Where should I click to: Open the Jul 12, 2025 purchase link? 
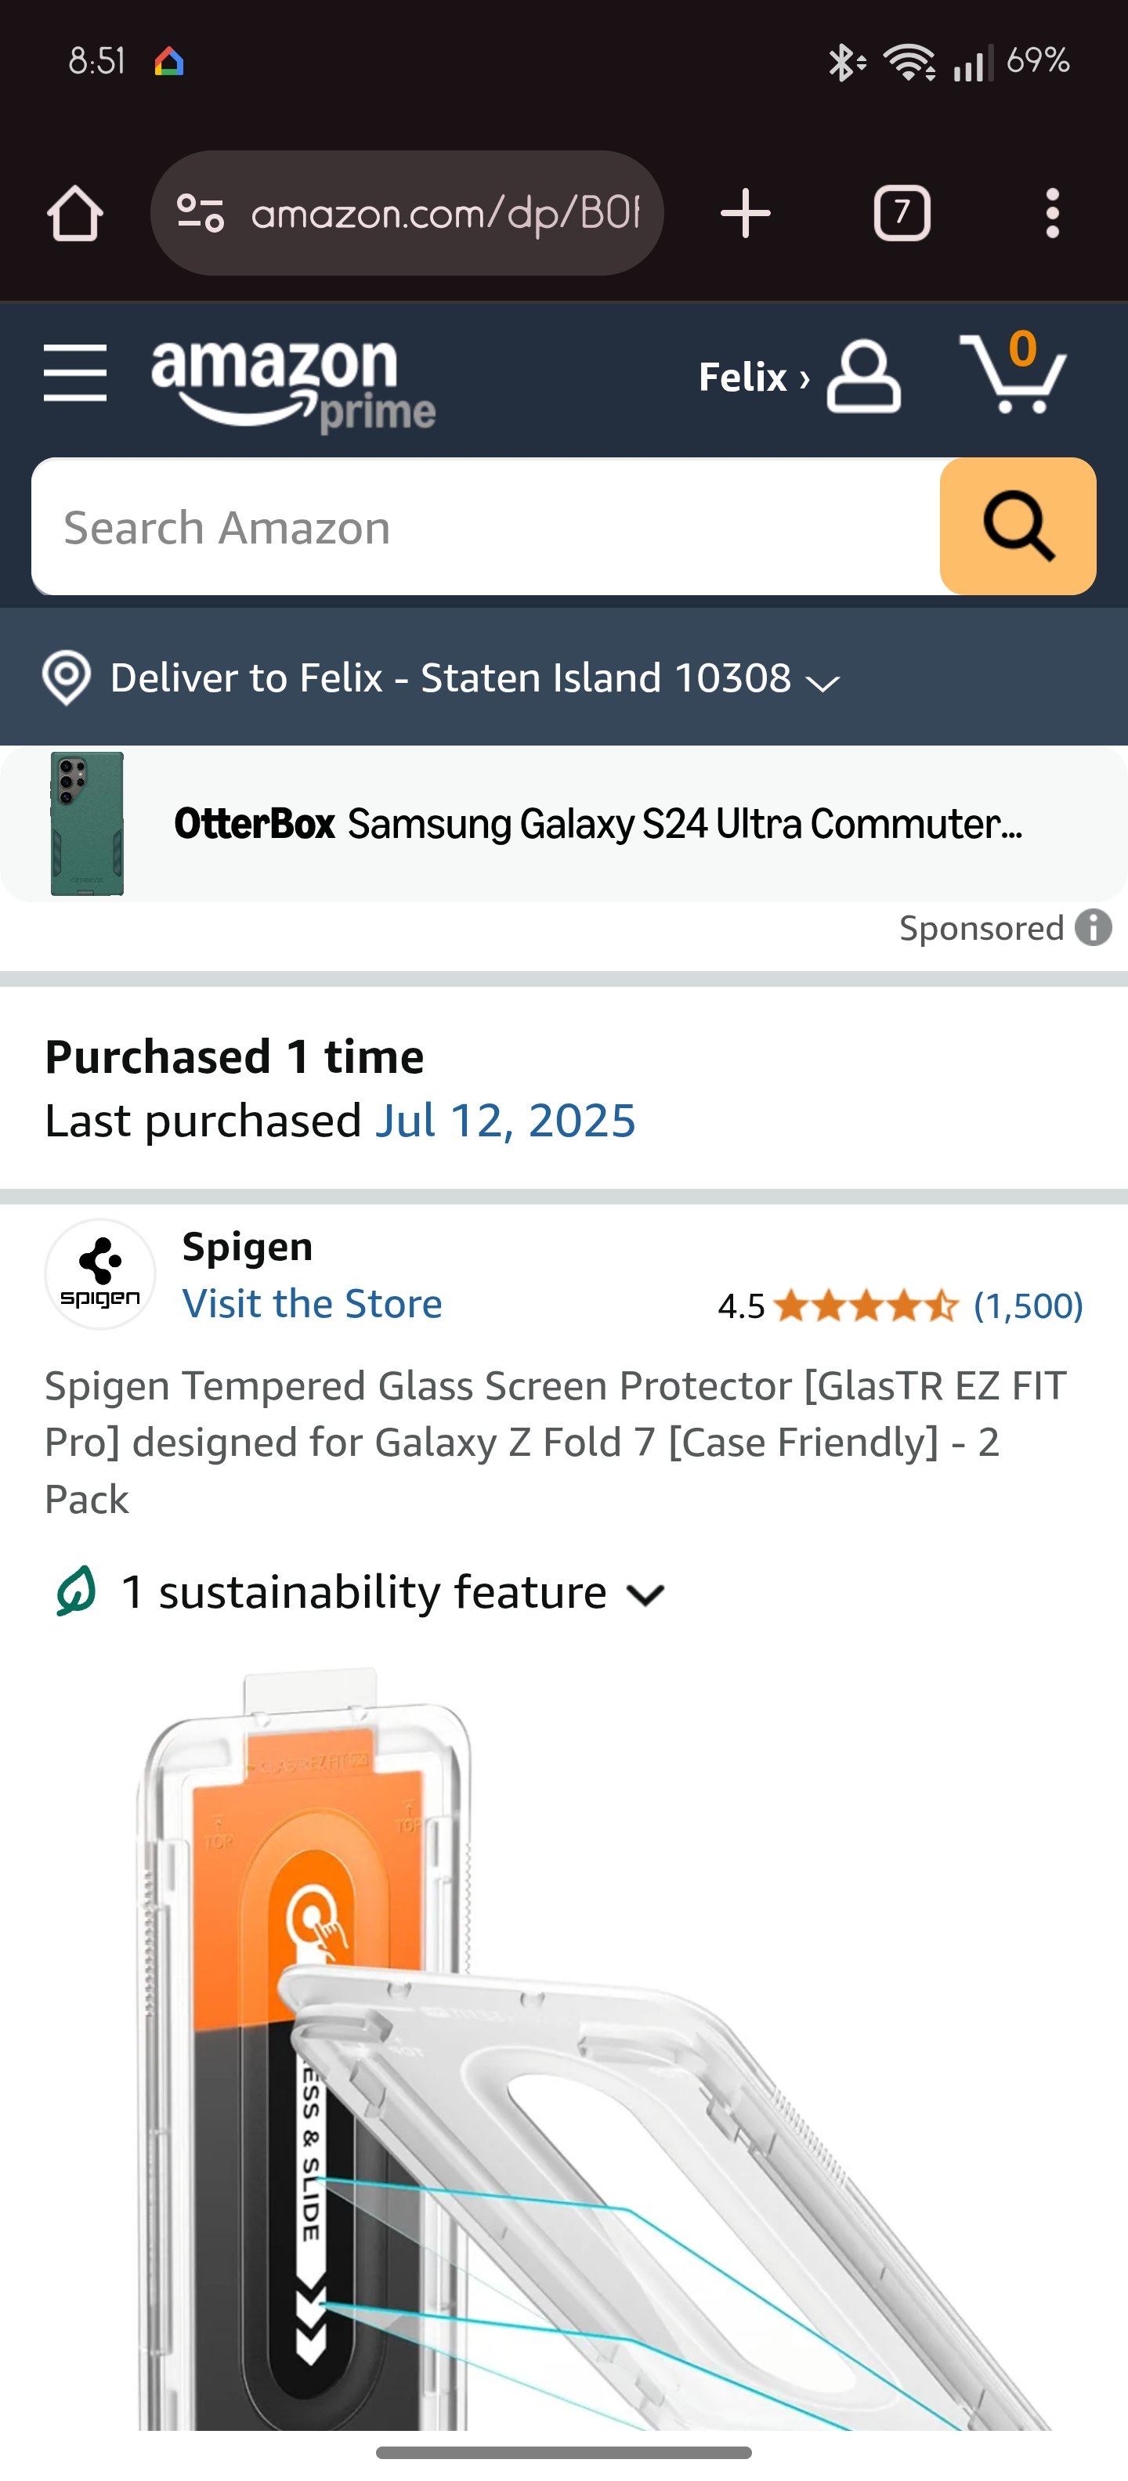[504, 1121]
